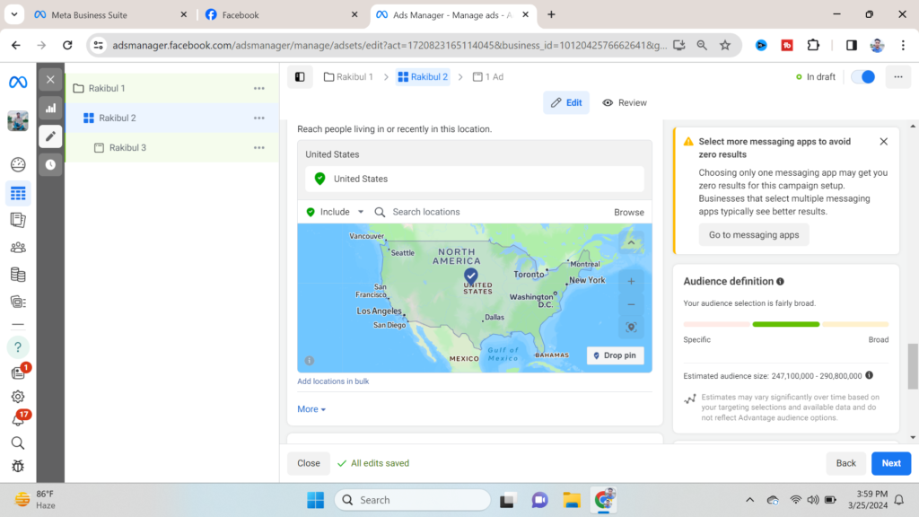
Task: Open map info icon
Action: point(310,361)
